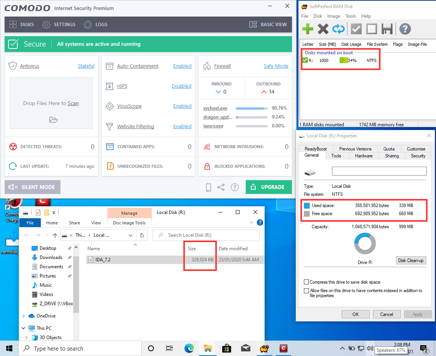
Task: Click the empty square toolbar icon in RAM Disk
Action: [x=372, y=29]
